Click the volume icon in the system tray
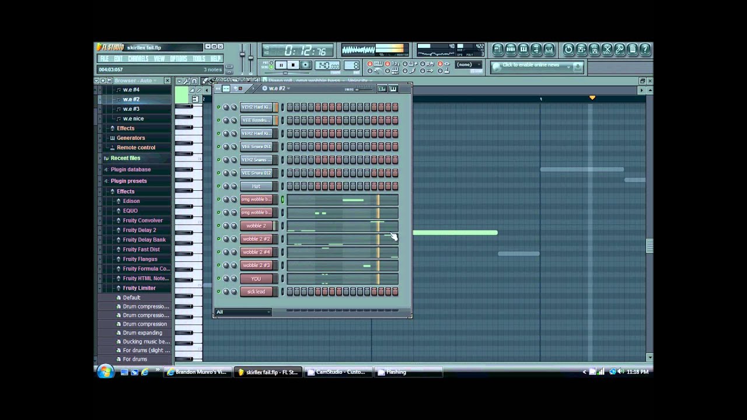Screen dimensions: 747x420 [x=620, y=372]
